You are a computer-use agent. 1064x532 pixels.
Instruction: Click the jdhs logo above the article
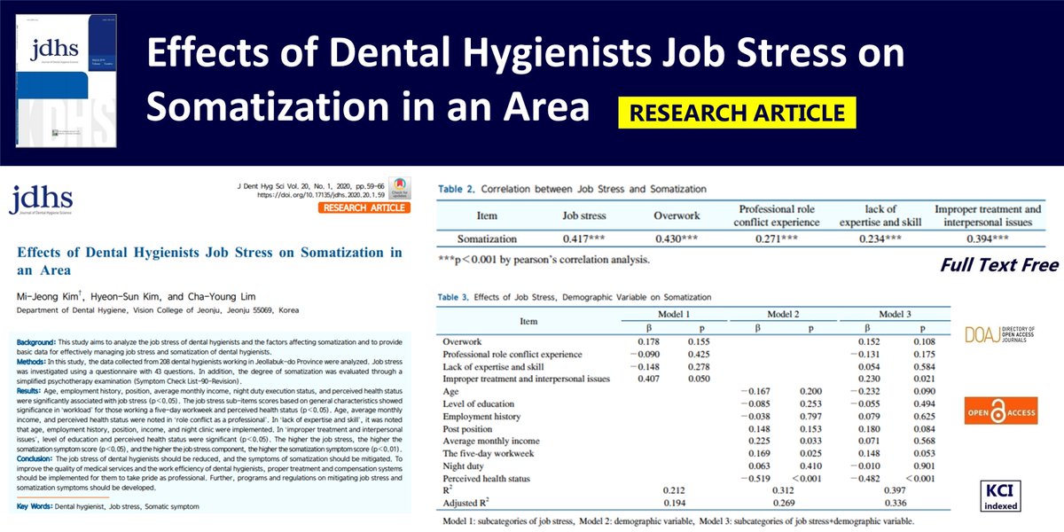click(x=40, y=198)
